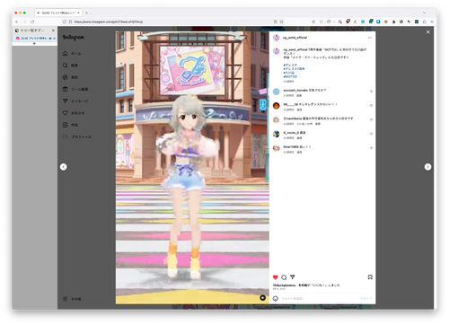Like the tachibana comment's heart
This screenshot has width=449, height=325.
click(371, 119)
